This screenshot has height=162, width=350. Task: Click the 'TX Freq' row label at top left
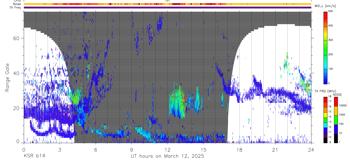(x=15, y=7)
